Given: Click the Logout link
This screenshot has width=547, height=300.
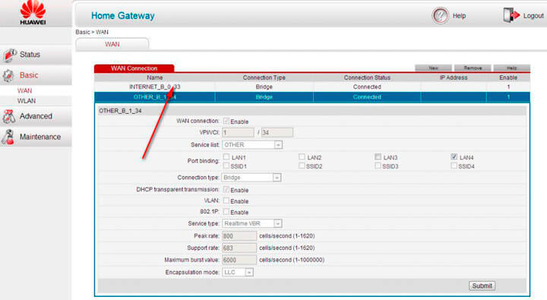Looking at the screenshot, I should 533,16.
